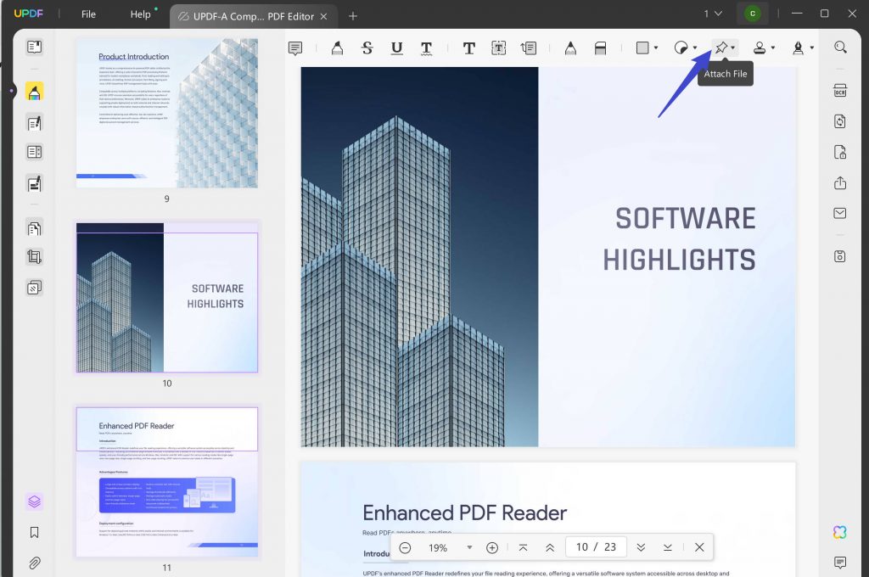This screenshot has width=869, height=577.
Task: Select the Pencil drawing tool
Action: 570,48
